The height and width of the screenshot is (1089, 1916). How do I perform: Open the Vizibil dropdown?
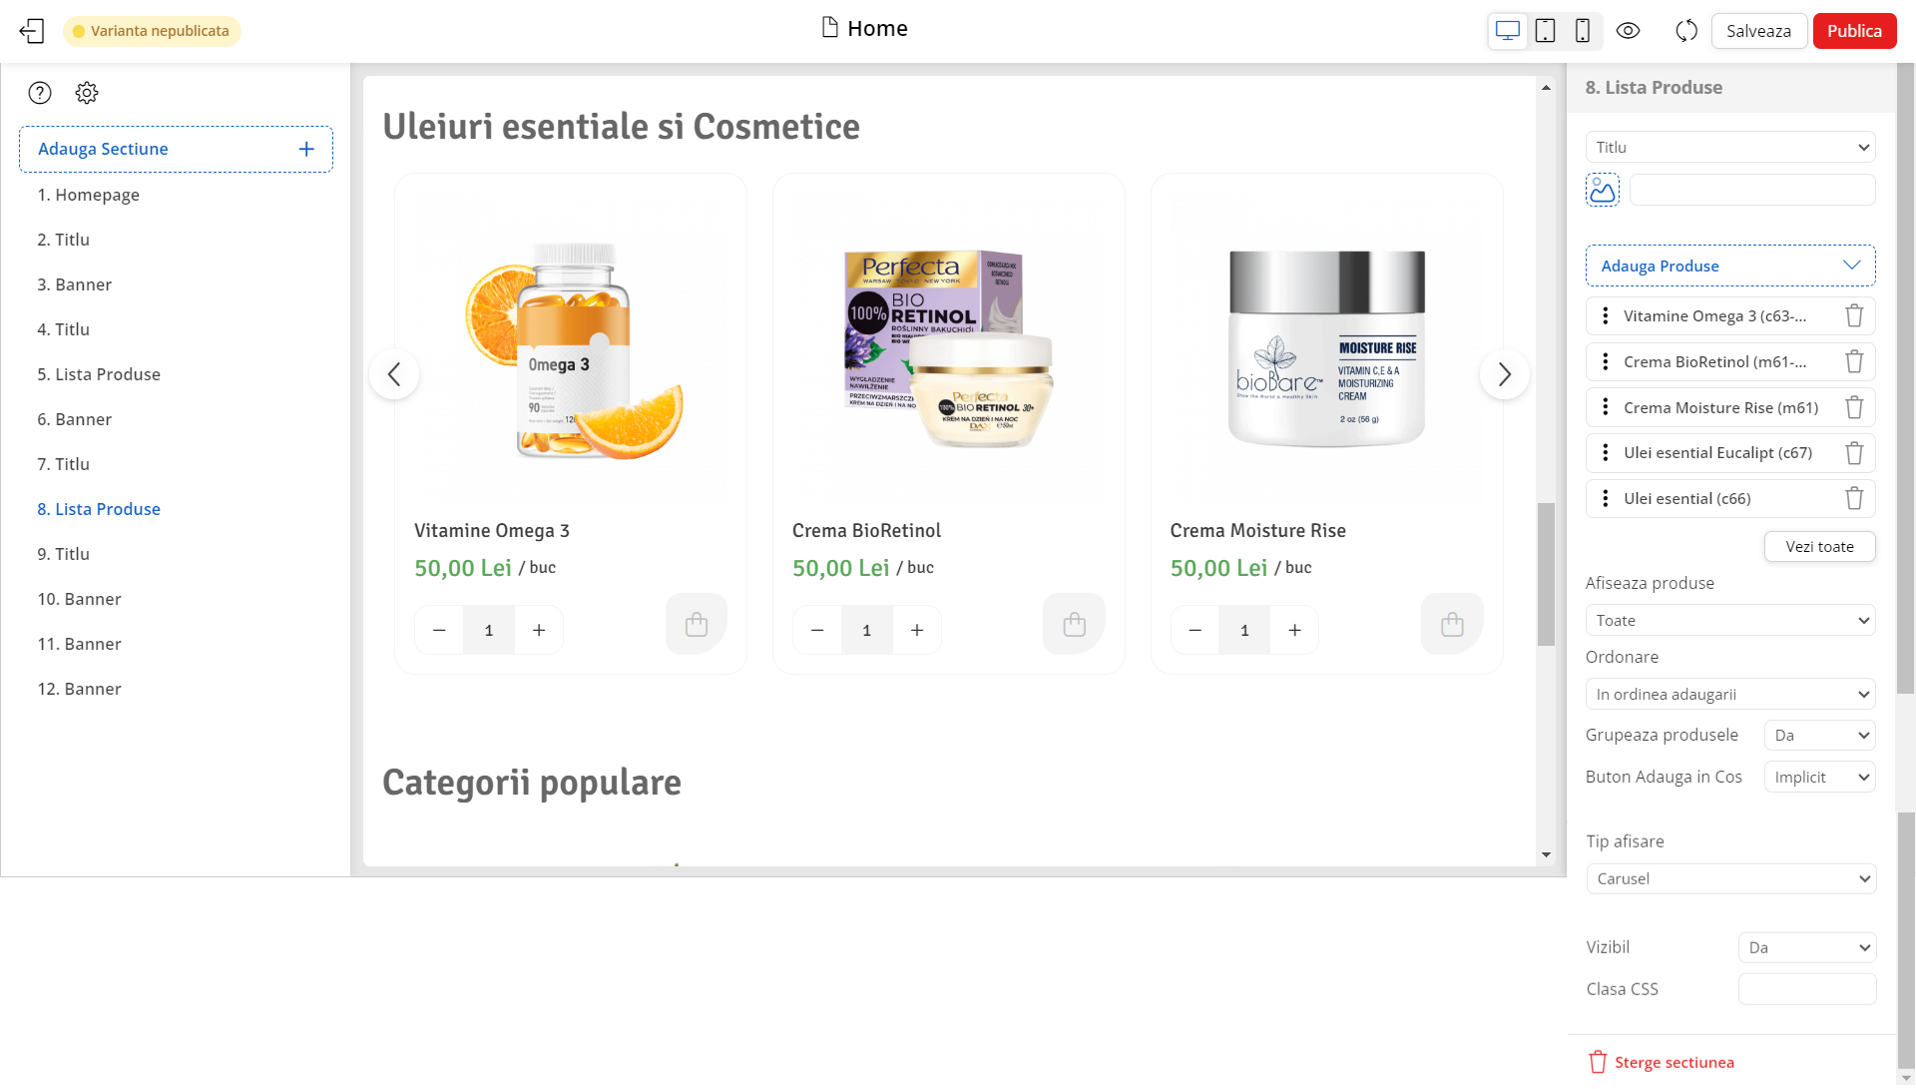pos(1807,947)
